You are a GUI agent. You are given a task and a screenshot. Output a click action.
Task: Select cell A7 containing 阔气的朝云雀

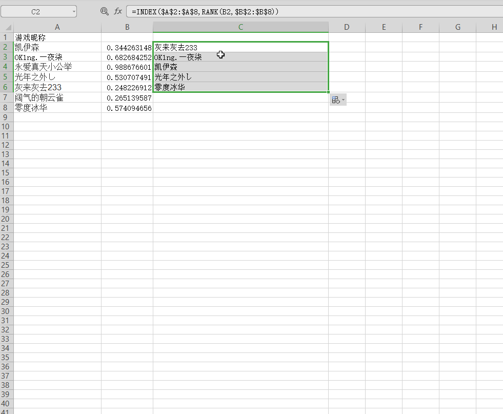tap(57, 97)
